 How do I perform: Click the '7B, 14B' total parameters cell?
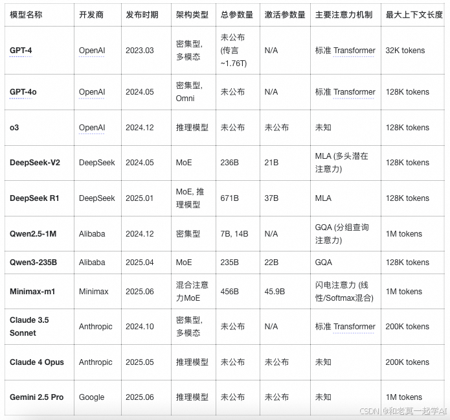[238, 234]
